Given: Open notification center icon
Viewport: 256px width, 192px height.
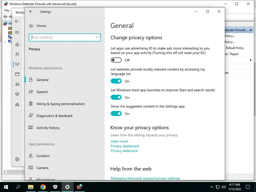Looking at the screenshot, I should (248, 187).
